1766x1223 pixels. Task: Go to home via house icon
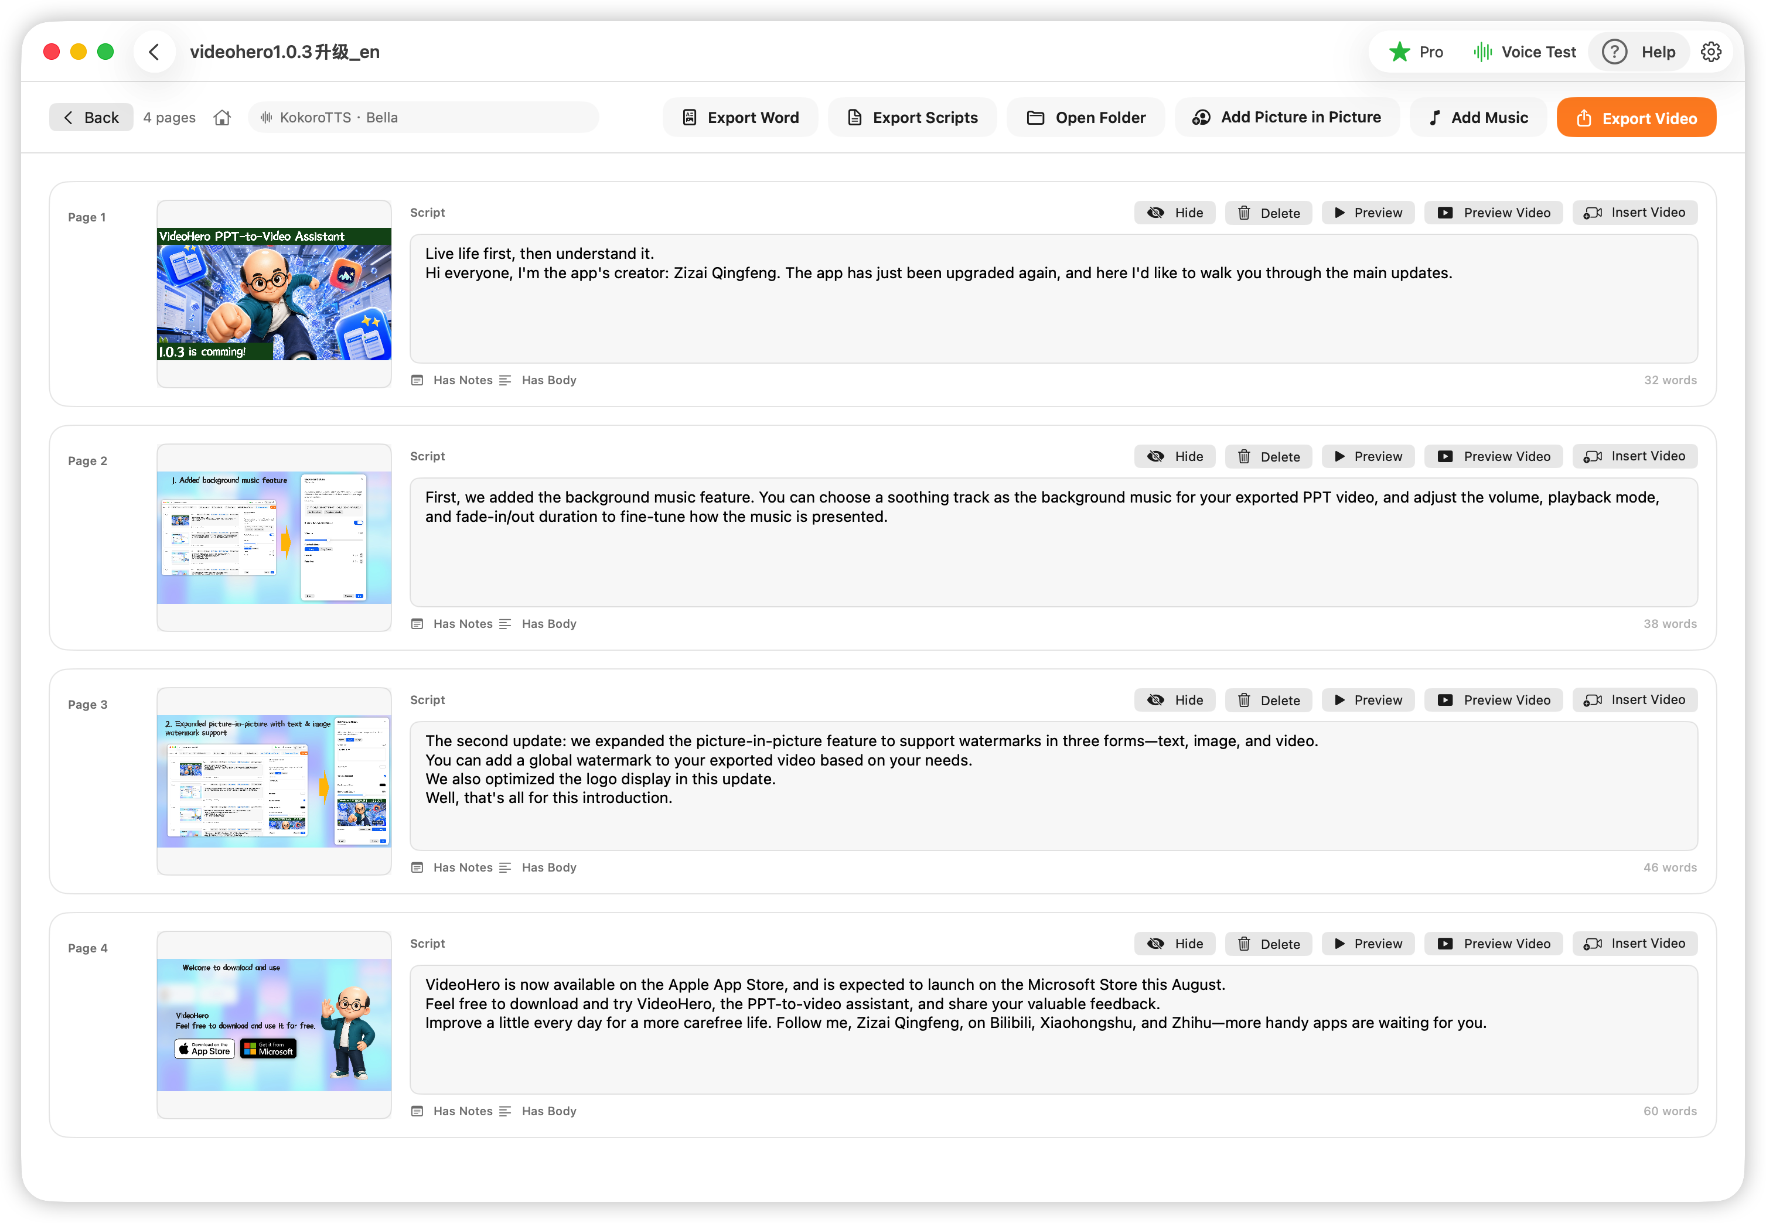[222, 117]
